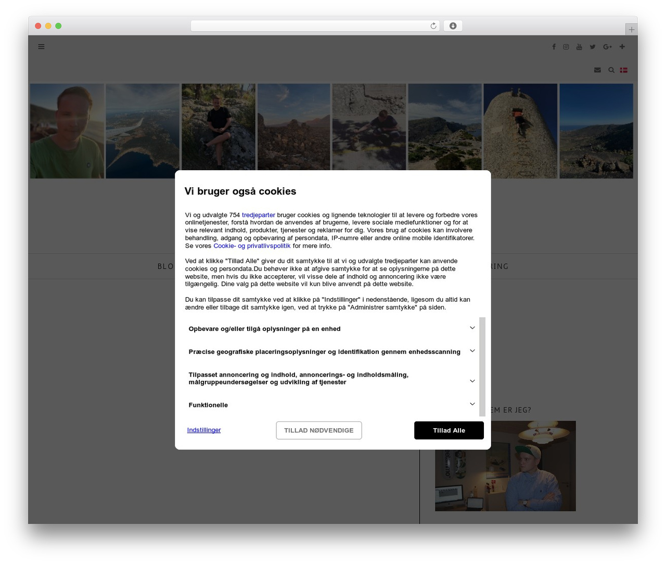This screenshot has height=564, width=666.
Task: Expand 'Præcise geografiske placeringsoplysninger' section
Action: [331, 351]
